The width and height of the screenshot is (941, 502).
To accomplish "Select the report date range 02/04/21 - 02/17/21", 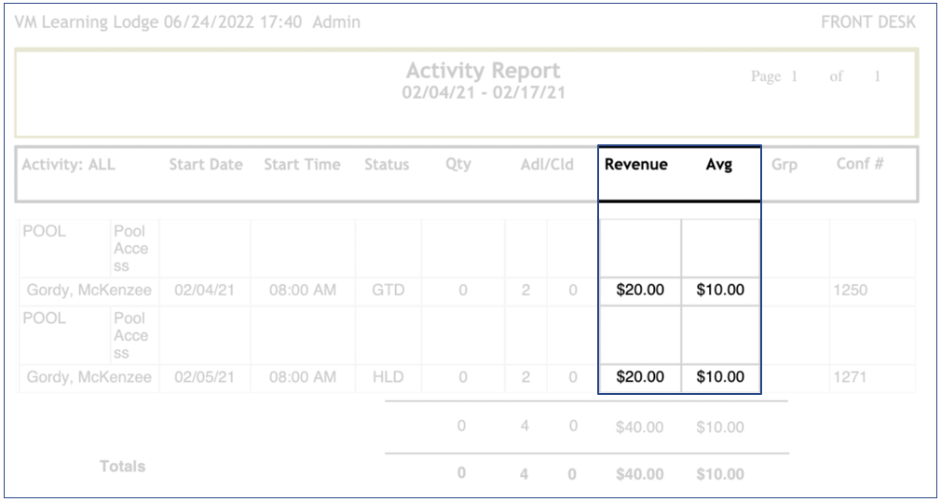I will (484, 93).
